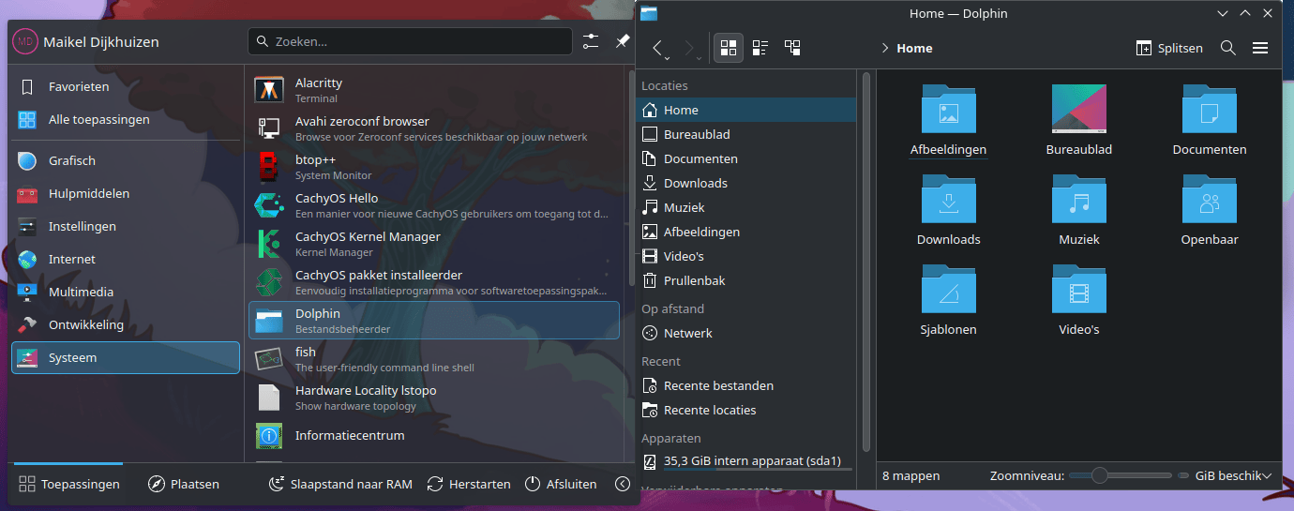The height and width of the screenshot is (511, 1294).
Task: Open Recente bestanden in sidebar
Action: (746, 385)
